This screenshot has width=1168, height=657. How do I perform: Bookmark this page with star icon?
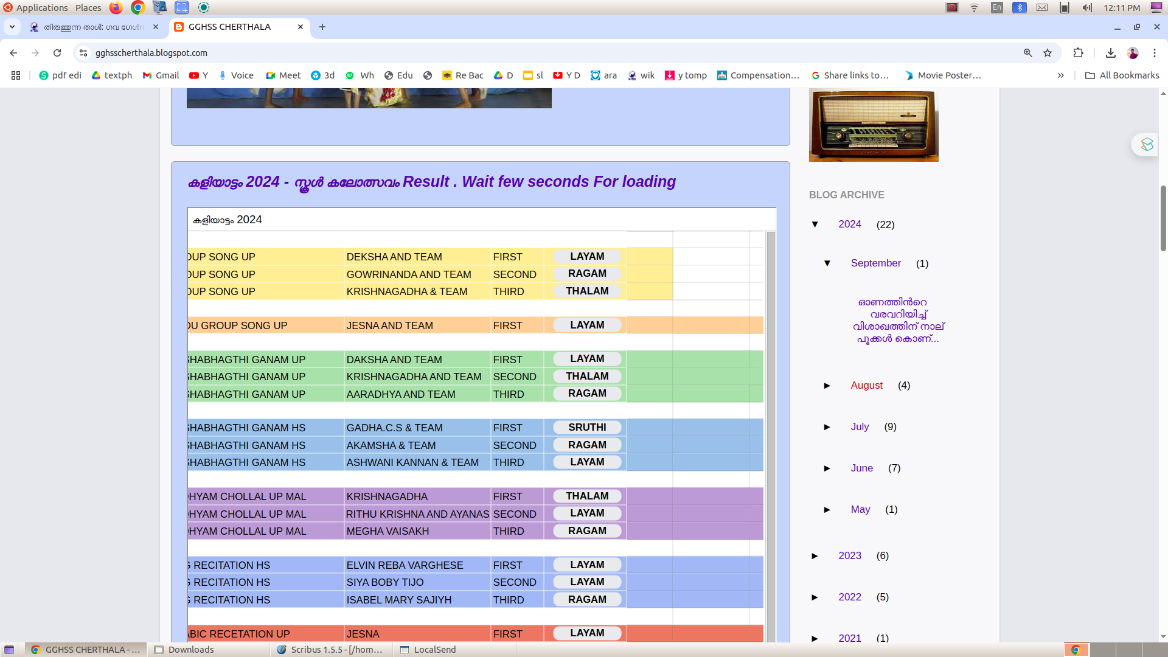1048,53
